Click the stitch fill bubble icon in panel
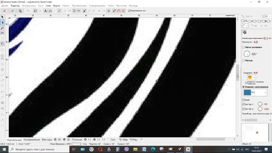This screenshot has width=272, height=153. click(x=245, y=32)
